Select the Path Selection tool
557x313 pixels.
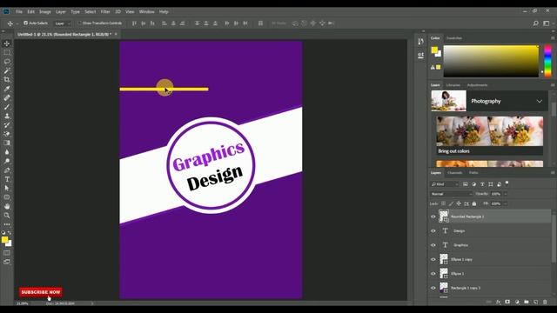pyautogui.click(x=7, y=188)
